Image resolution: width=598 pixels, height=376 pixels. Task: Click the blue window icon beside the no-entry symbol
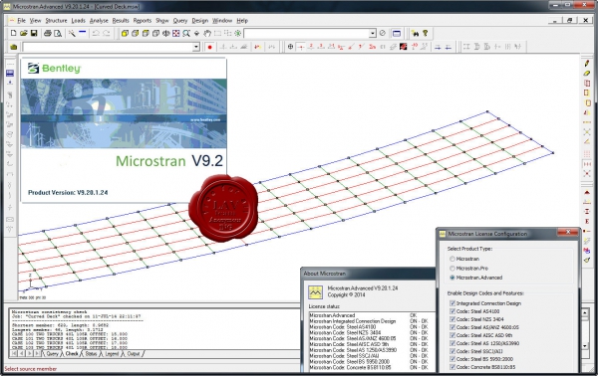pyautogui.click(x=397, y=34)
